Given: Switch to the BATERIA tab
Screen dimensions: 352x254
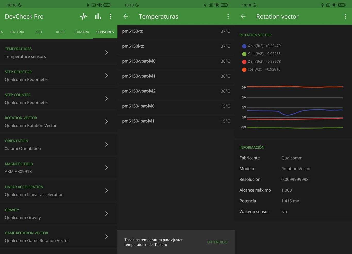Looking at the screenshot, I should [17, 32].
